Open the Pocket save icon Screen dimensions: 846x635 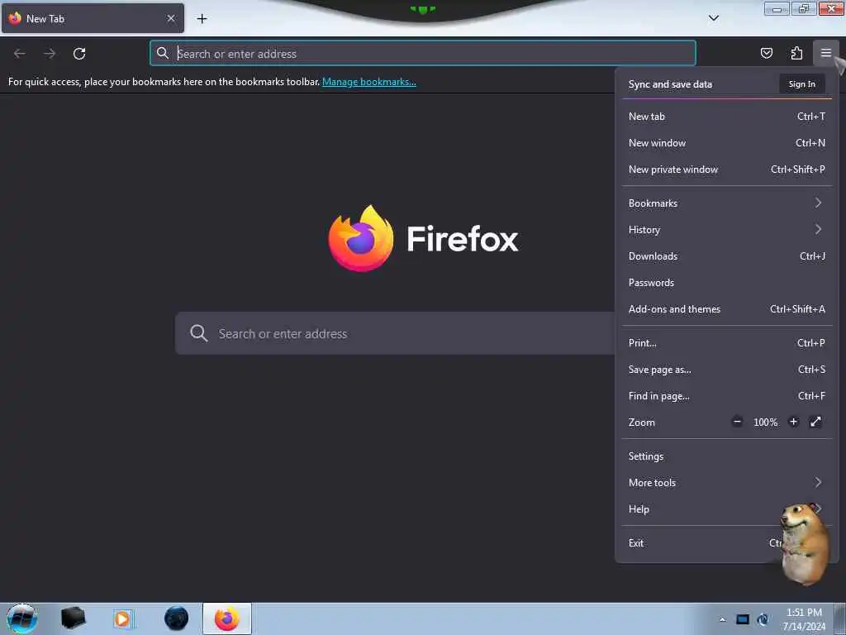coord(766,53)
